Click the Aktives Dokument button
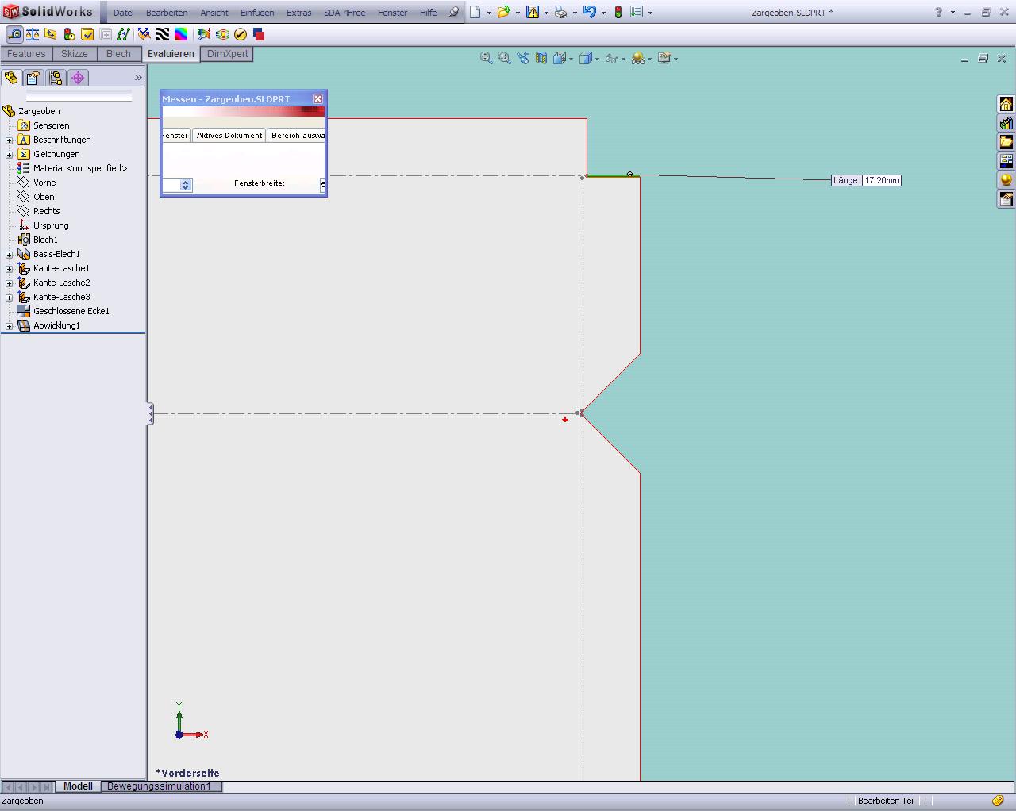1016x811 pixels. point(229,136)
